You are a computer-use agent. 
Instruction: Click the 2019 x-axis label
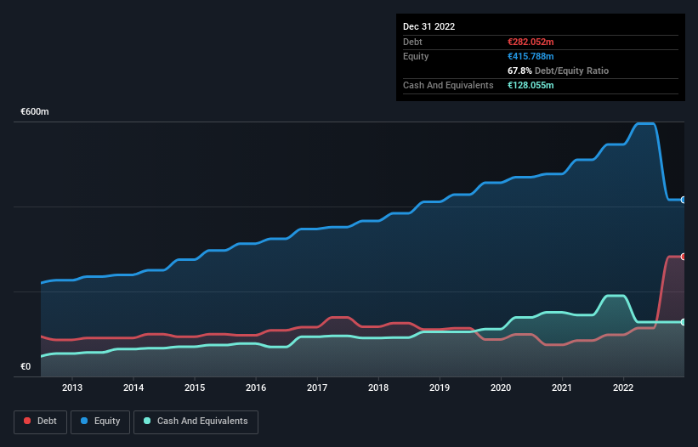point(440,388)
